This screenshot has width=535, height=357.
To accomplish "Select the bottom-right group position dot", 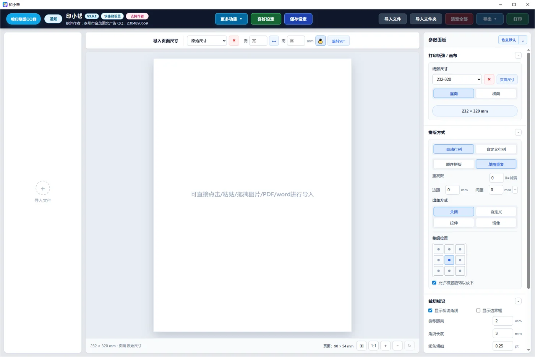I will tap(460, 271).
